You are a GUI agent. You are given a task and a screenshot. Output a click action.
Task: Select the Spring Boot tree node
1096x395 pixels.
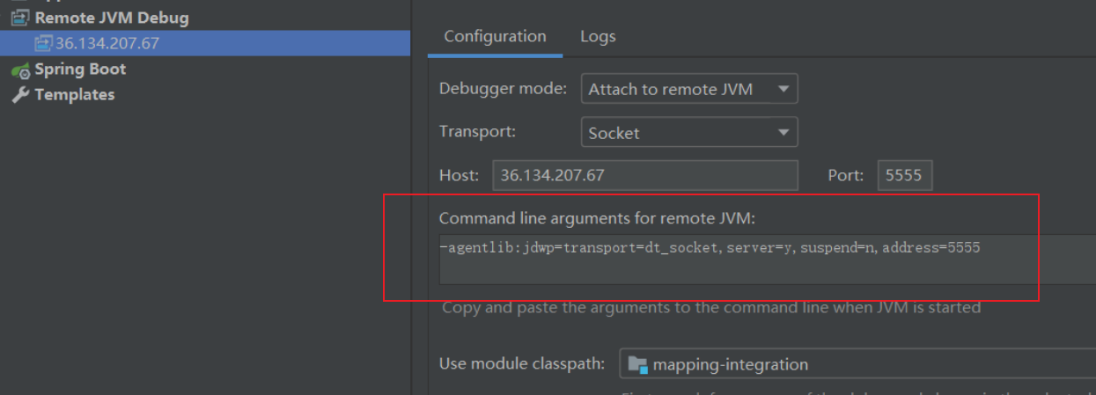click(80, 69)
